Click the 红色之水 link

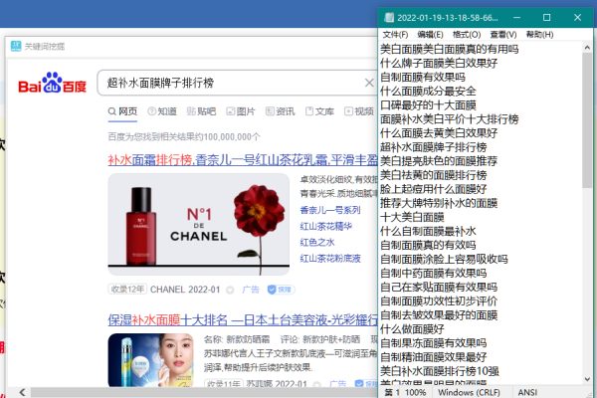pos(317,242)
